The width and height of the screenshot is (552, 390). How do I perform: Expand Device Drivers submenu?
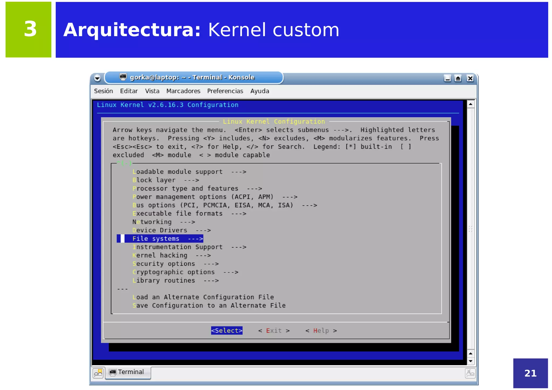point(171,230)
